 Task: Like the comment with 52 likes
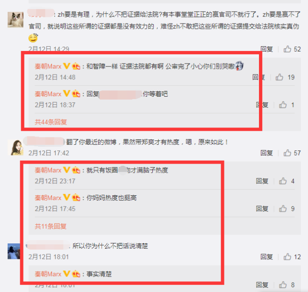point(287,49)
